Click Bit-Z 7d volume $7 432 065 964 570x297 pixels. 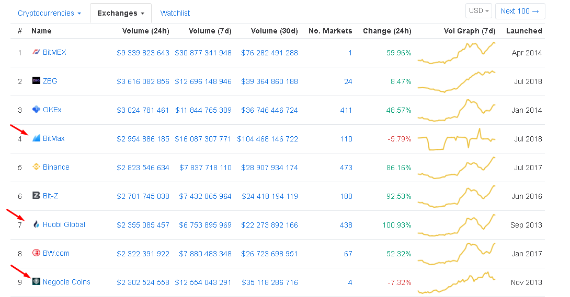pos(205,196)
